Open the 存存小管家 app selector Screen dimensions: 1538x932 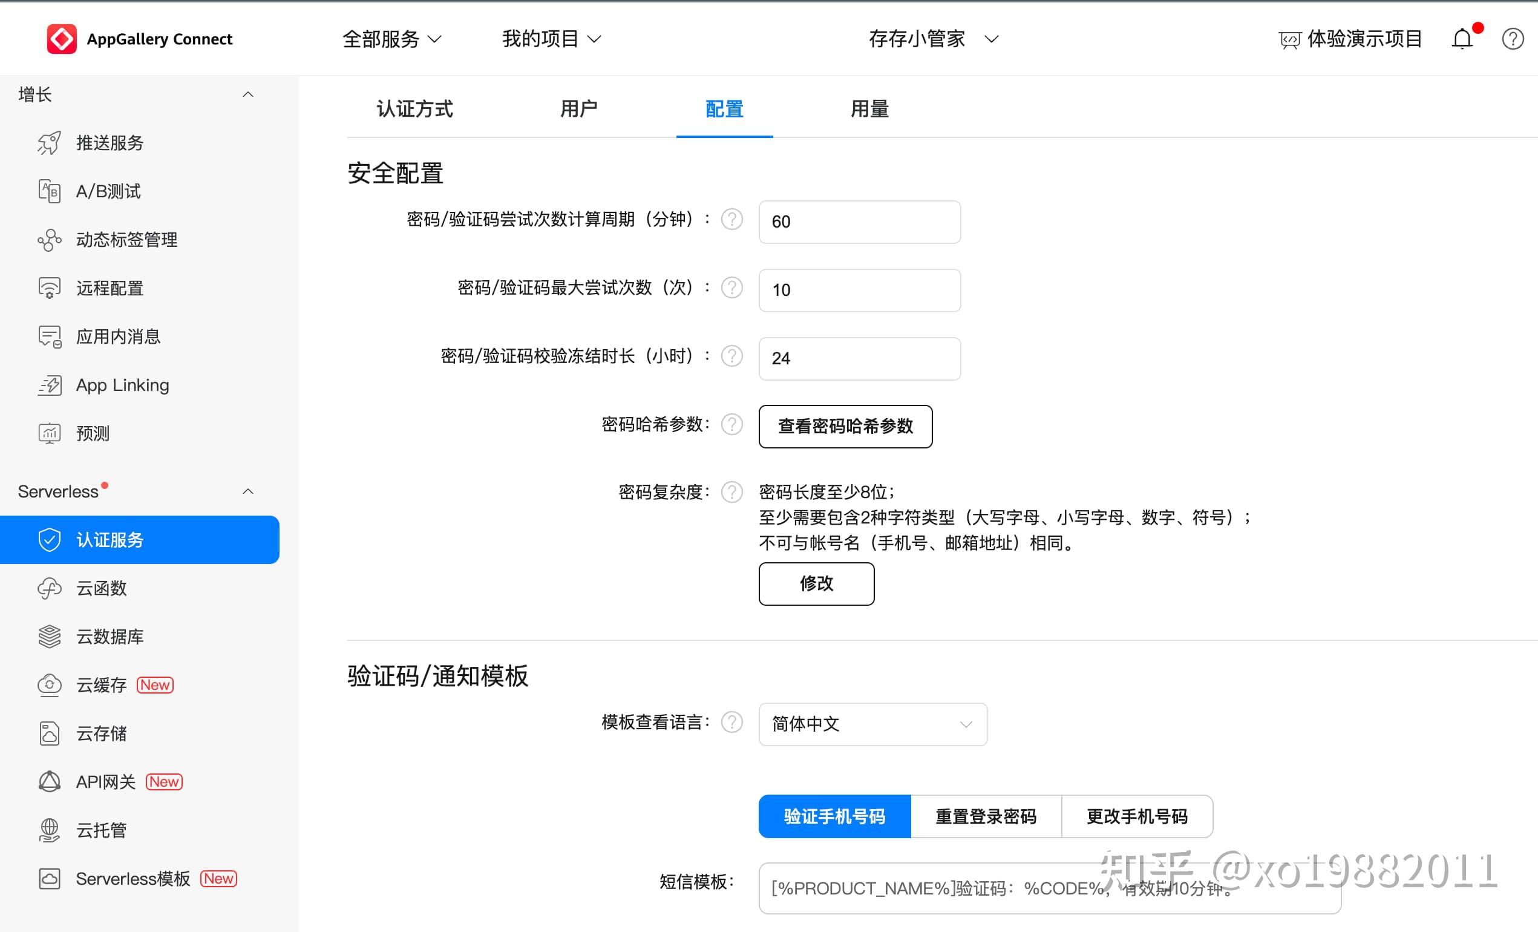[934, 39]
